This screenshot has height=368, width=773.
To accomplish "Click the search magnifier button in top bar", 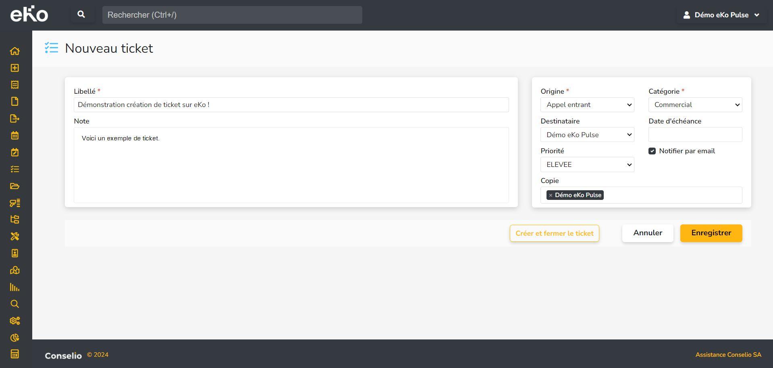I will [81, 14].
